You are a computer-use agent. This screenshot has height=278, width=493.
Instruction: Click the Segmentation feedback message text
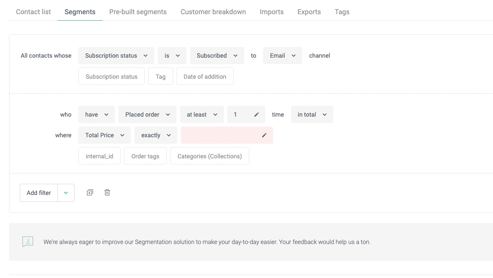(207, 242)
